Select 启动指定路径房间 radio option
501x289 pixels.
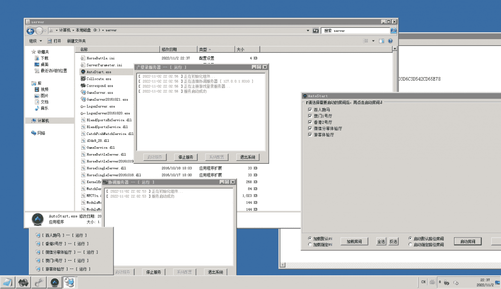pyautogui.click(x=410, y=245)
